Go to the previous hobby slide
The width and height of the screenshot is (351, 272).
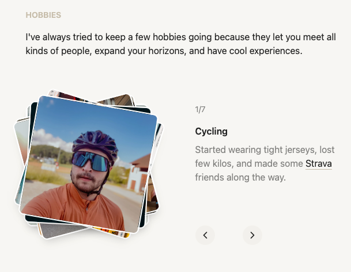(205, 235)
